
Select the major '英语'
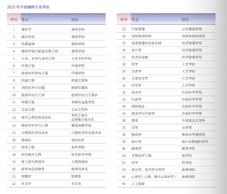pos(135,121)
